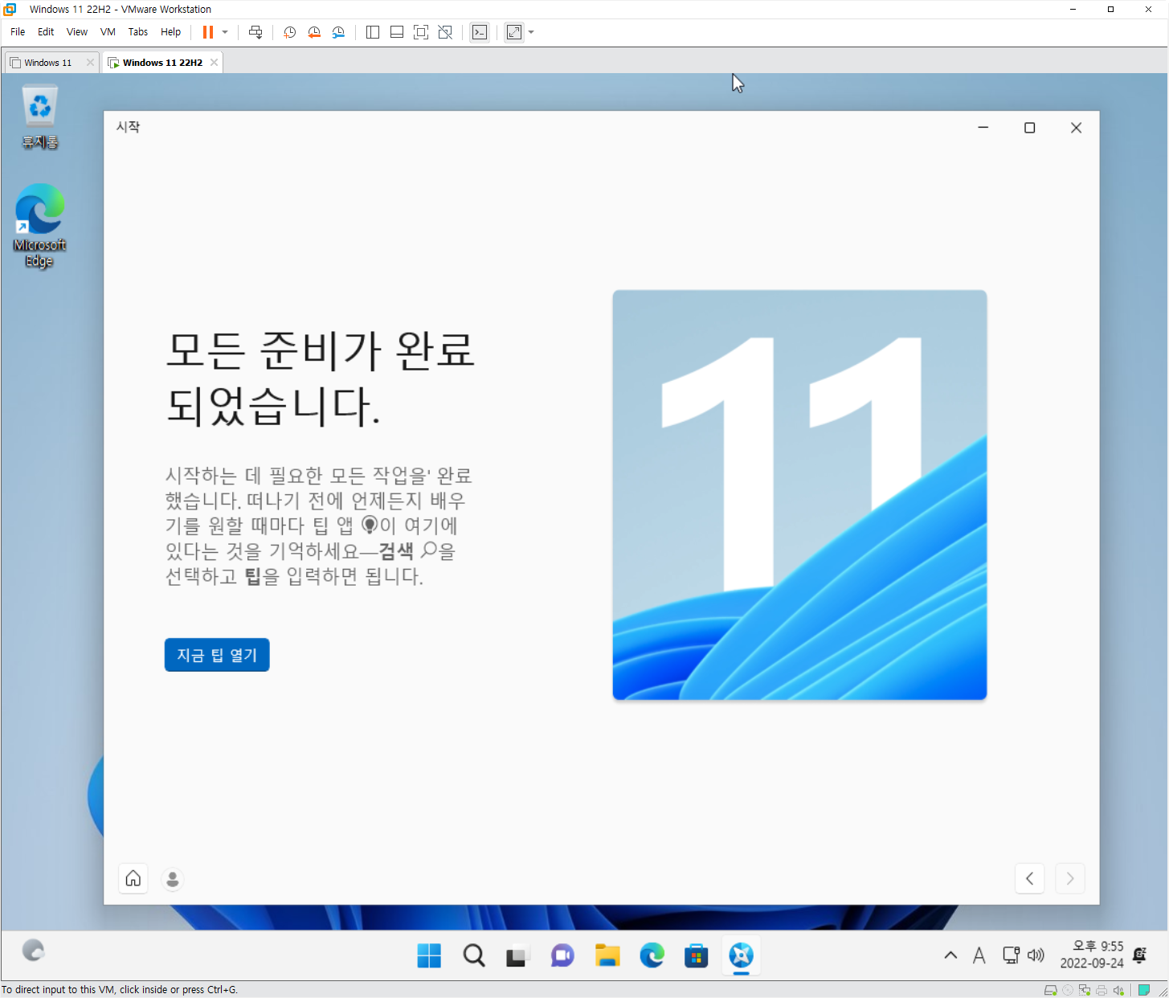
Task: Enter full screen mode
Action: click(421, 32)
